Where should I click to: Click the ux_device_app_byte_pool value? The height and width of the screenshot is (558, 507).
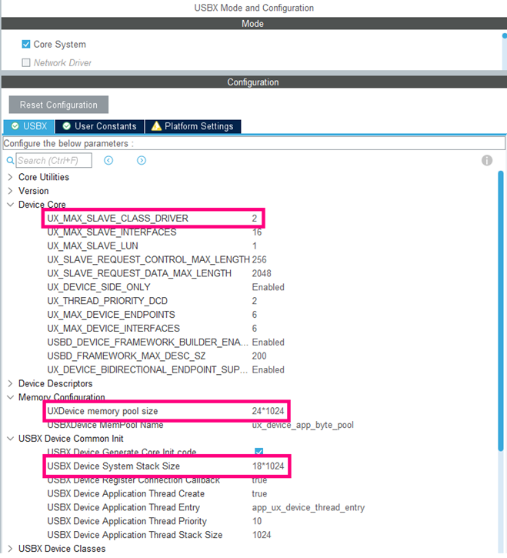[x=303, y=426]
